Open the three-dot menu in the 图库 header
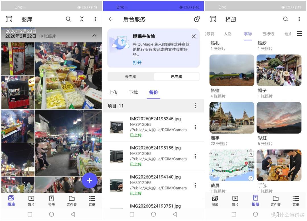Image resolution: width=307 pixels, height=221 pixels. click(x=95, y=19)
